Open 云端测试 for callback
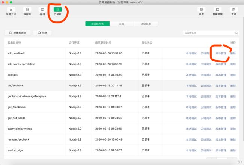The height and width of the screenshot is (165, 244). [x=206, y=75]
